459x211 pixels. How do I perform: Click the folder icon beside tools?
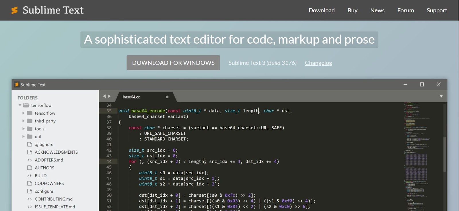click(30, 128)
